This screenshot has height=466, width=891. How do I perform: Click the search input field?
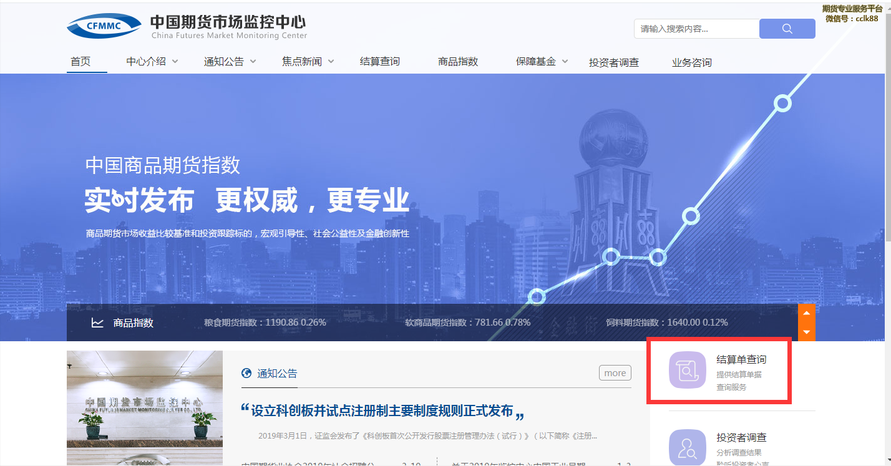[697, 29]
